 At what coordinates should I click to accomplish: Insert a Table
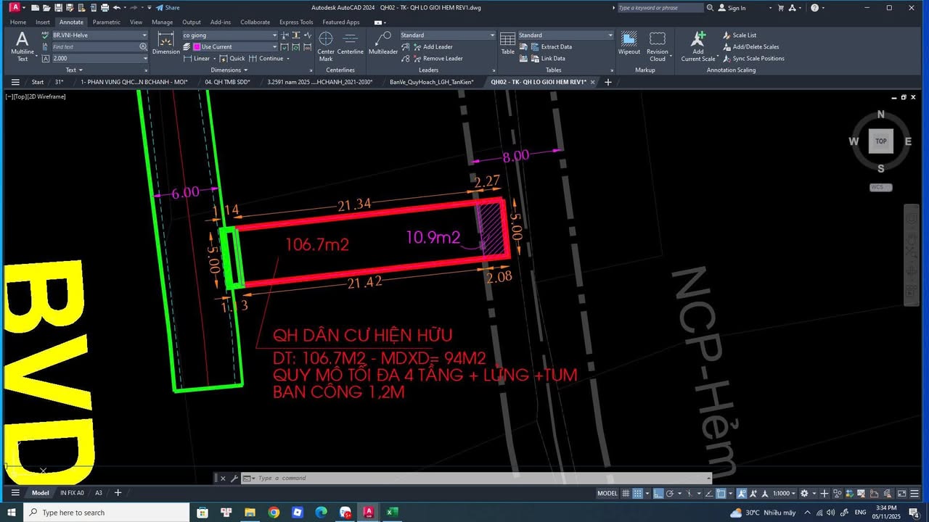(507, 43)
